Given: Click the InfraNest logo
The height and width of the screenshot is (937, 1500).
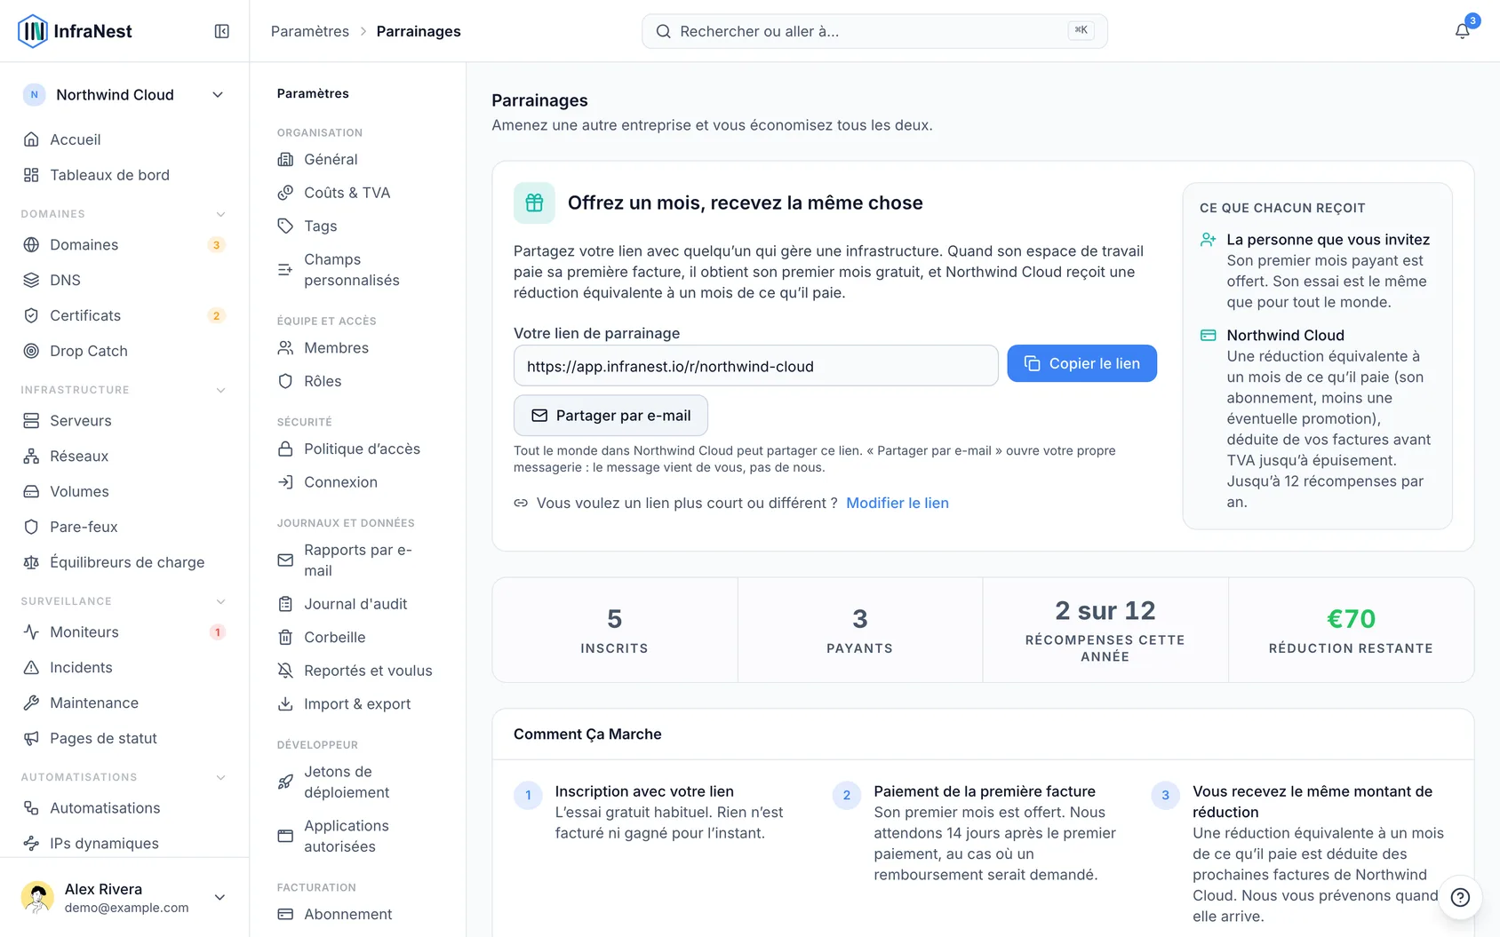Looking at the screenshot, I should tap(75, 31).
